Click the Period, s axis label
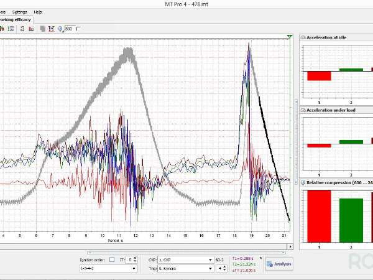 116,241
